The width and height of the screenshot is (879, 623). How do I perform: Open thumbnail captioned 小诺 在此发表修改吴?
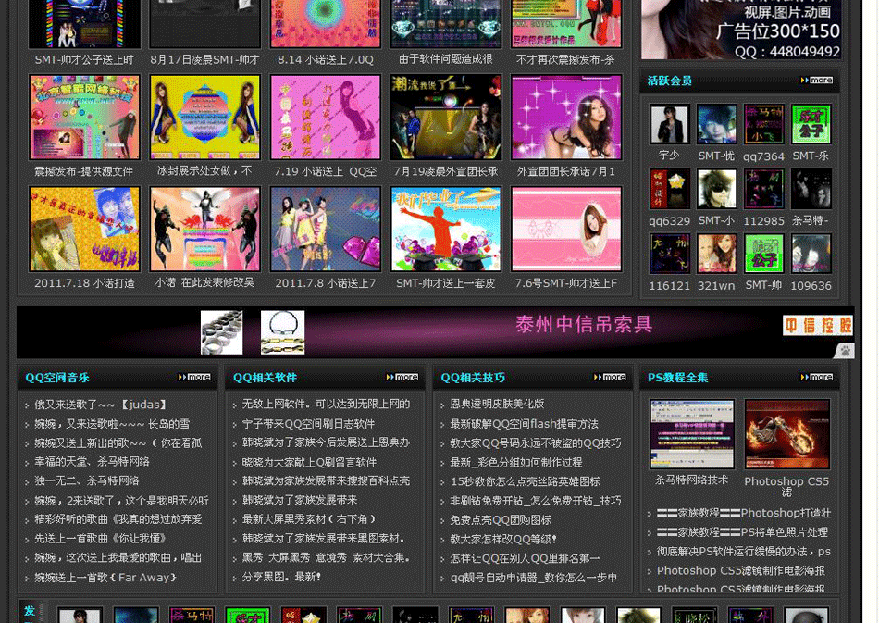pos(205,229)
